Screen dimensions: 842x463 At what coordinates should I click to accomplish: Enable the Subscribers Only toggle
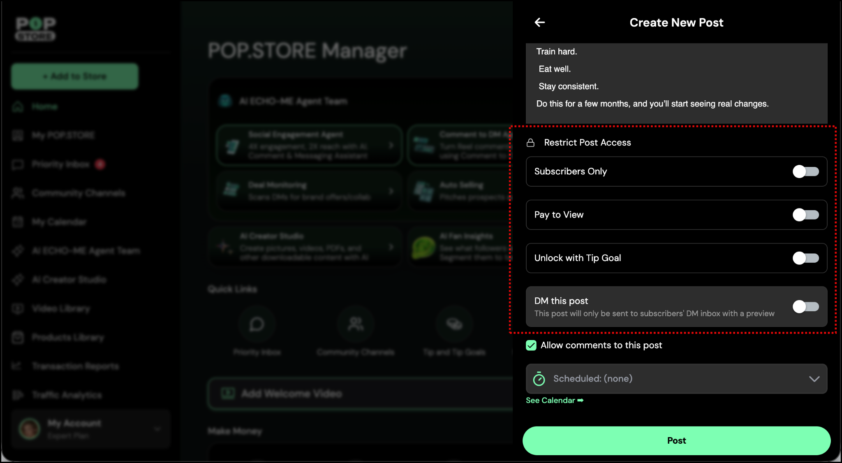[x=805, y=171]
